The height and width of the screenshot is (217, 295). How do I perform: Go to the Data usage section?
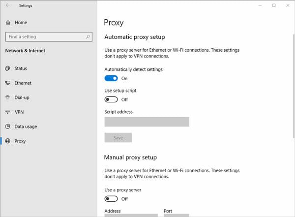(26, 126)
